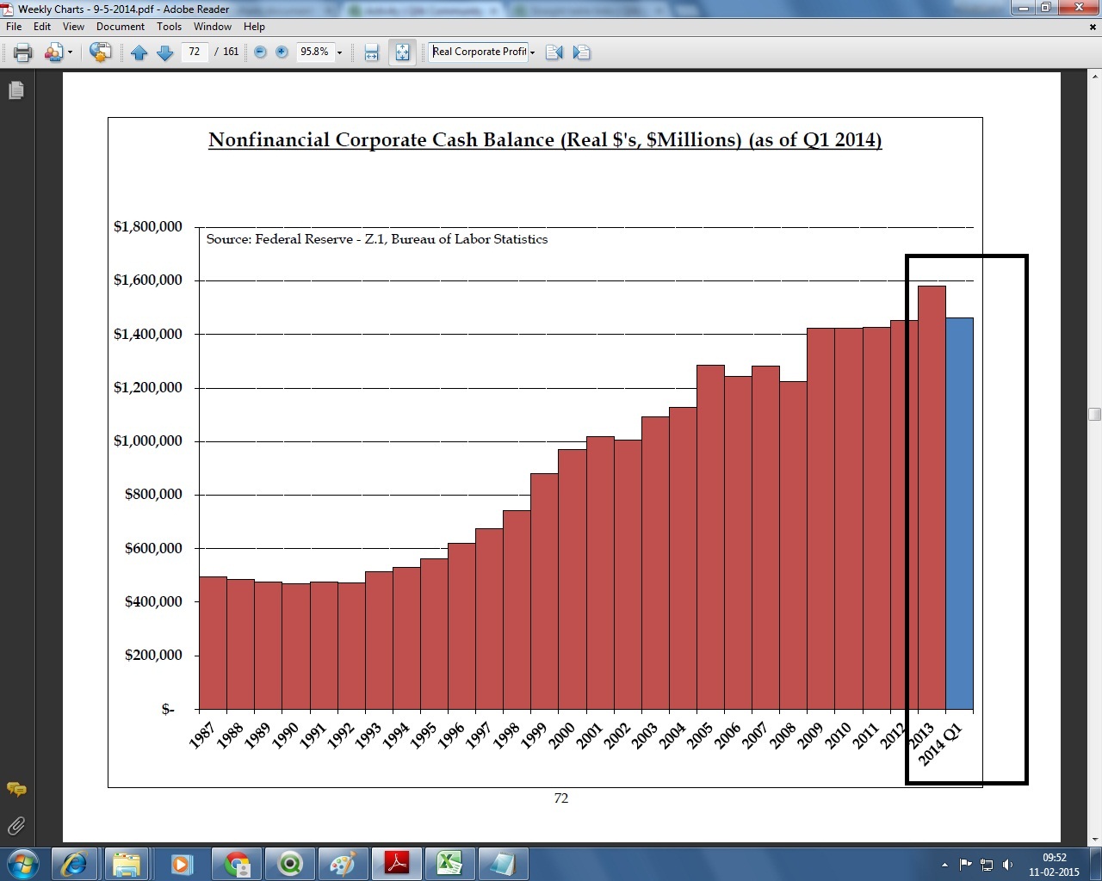Open the Window menu
1102x881 pixels.
(x=213, y=27)
